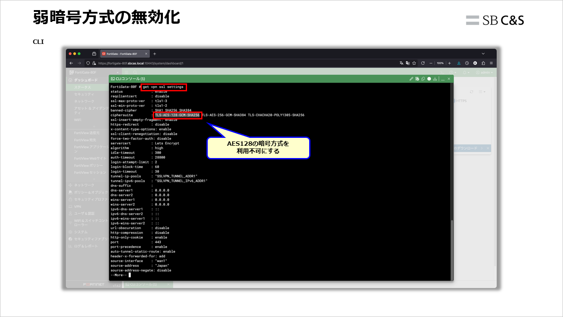The image size is (563, 317).
Task: Open the extensions puzzle icon
Action: tap(483, 63)
